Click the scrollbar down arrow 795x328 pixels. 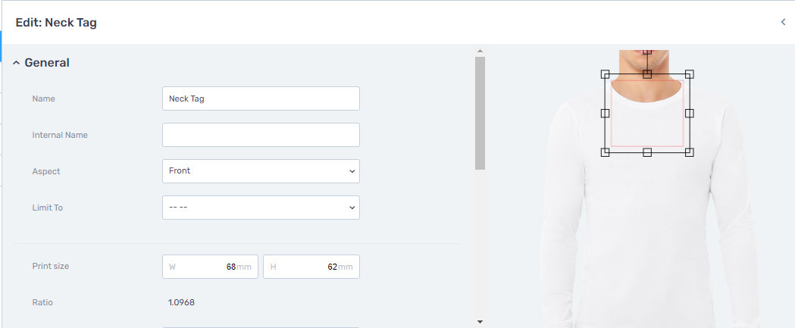point(480,321)
